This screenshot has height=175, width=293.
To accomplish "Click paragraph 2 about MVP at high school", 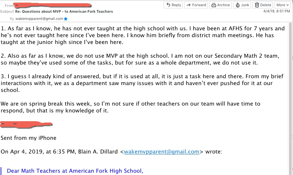I will pyautogui.click(x=140, y=59).
